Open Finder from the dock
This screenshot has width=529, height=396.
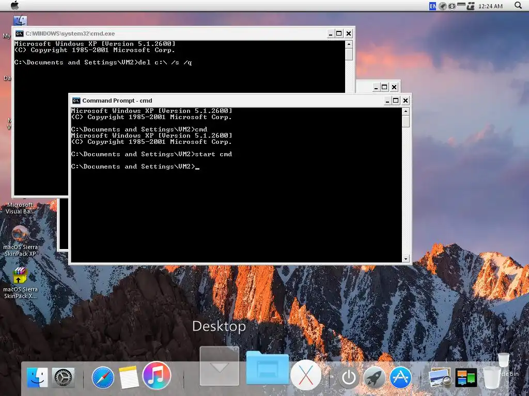[37, 377]
